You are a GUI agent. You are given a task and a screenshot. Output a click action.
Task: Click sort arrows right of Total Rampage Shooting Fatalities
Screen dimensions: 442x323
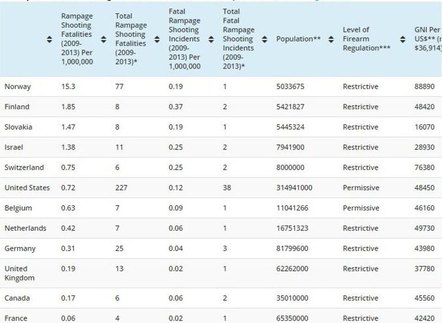pos(157,39)
